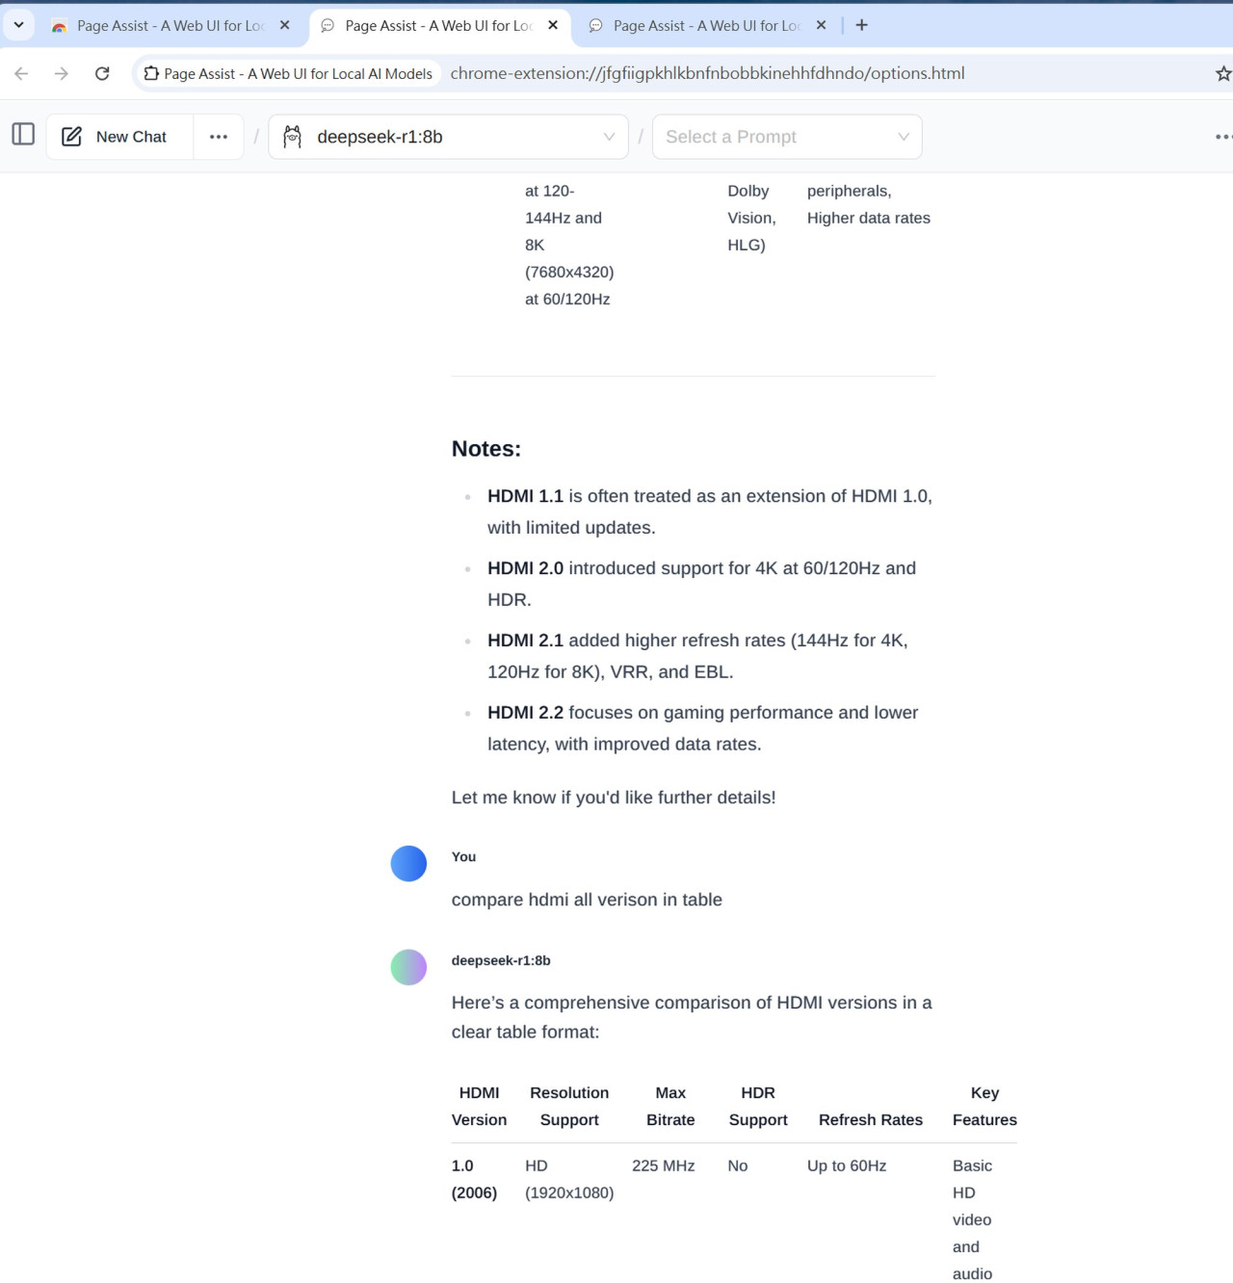The image size is (1233, 1283).
Task: Open a new browser tab with the plus button
Action: point(860,24)
